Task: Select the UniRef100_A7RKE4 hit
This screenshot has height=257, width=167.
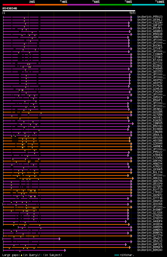Action: click(x=150, y=155)
